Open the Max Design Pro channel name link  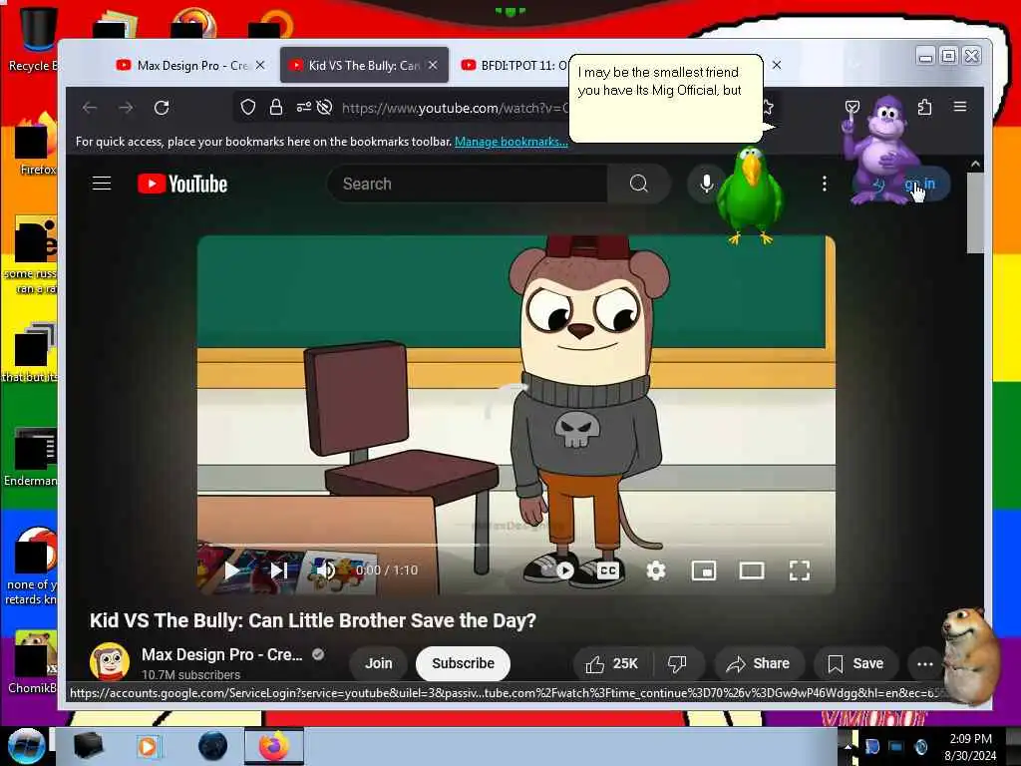[222, 654]
